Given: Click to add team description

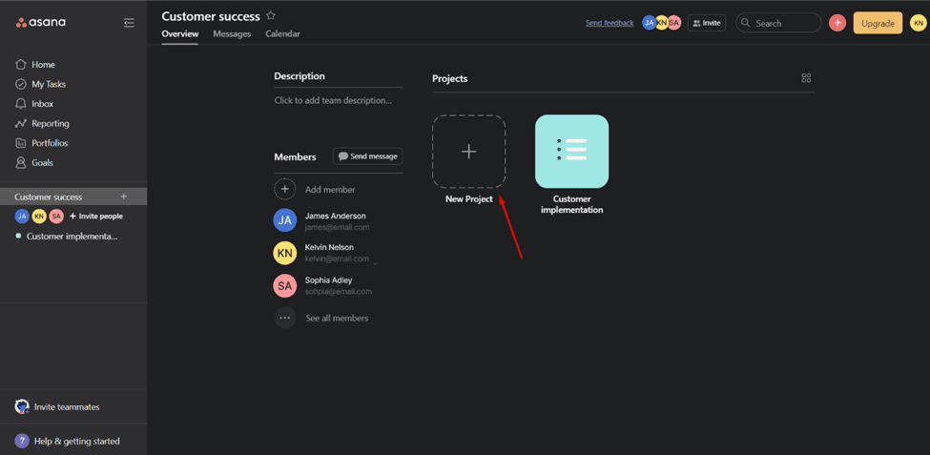Looking at the screenshot, I should [x=333, y=101].
